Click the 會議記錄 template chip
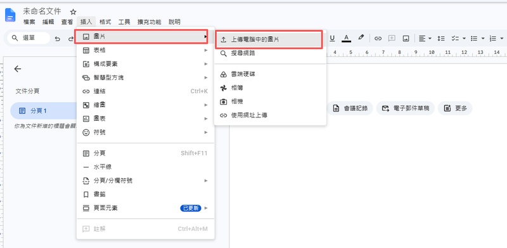Viewport: 507px width, 248px height. [x=350, y=108]
